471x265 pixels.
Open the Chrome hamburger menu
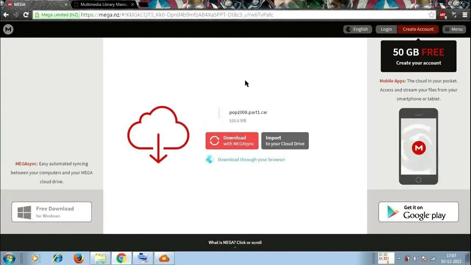tap(464, 15)
